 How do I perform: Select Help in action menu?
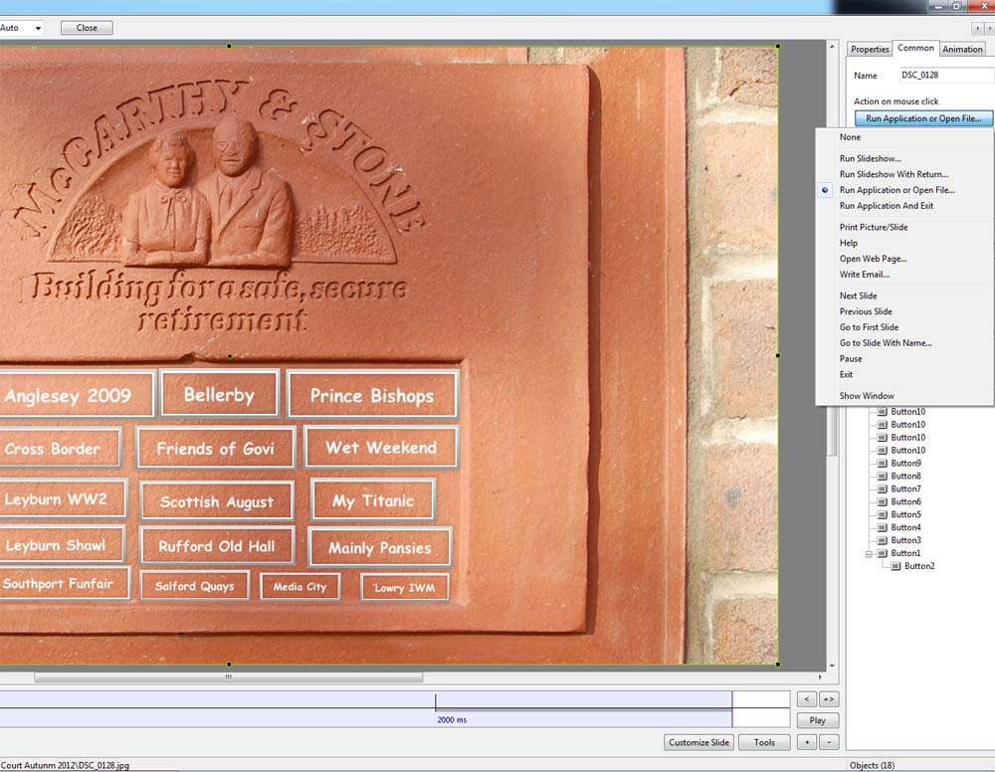(849, 243)
